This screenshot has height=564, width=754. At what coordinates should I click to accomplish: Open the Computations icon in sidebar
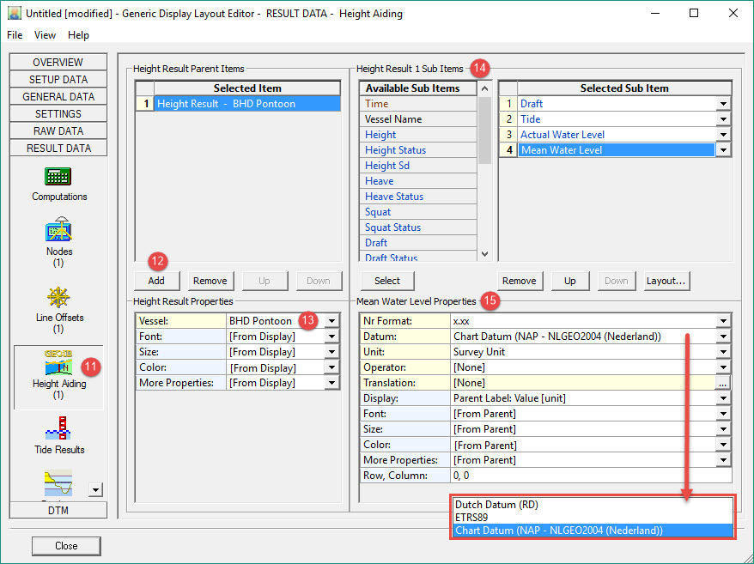point(58,178)
